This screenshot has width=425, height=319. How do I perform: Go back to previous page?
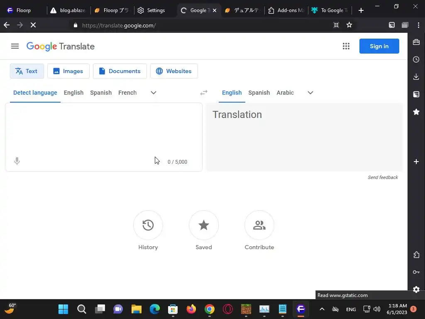click(7, 25)
